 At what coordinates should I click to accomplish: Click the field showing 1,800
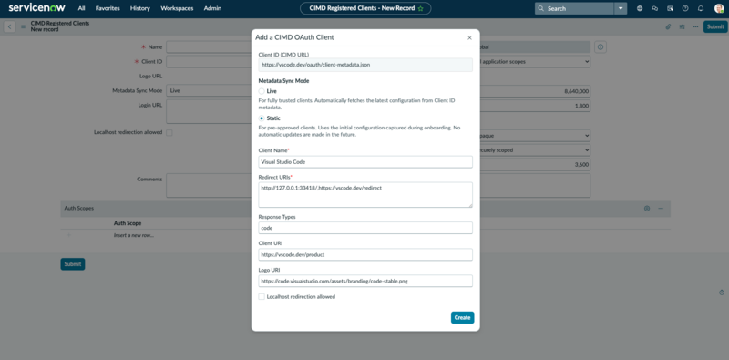click(535, 106)
